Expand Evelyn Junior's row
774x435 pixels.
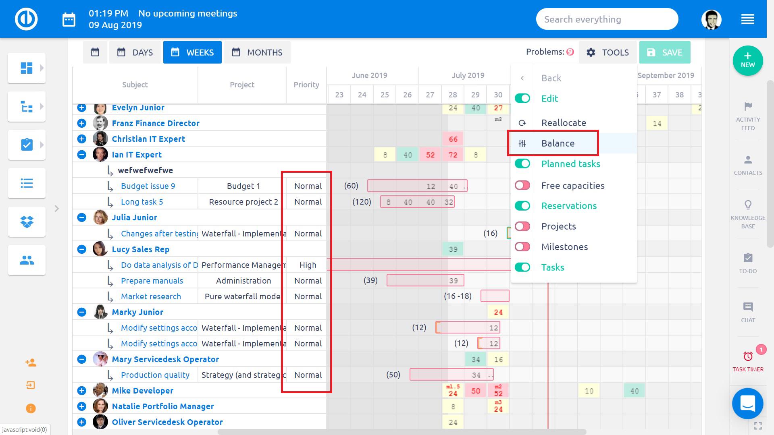[81, 108]
